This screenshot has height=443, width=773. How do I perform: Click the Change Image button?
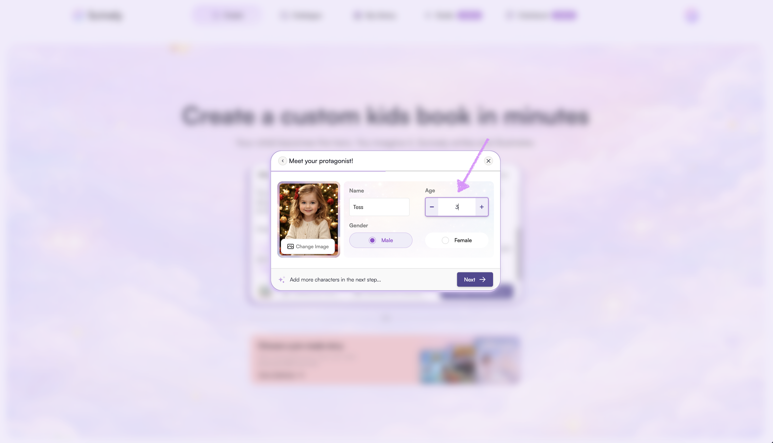308,246
